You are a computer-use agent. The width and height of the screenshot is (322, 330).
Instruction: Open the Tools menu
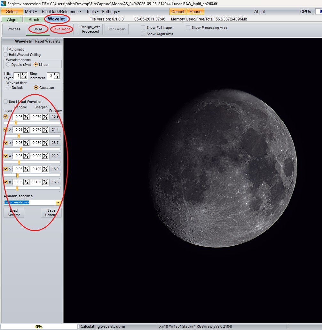(x=92, y=12)
